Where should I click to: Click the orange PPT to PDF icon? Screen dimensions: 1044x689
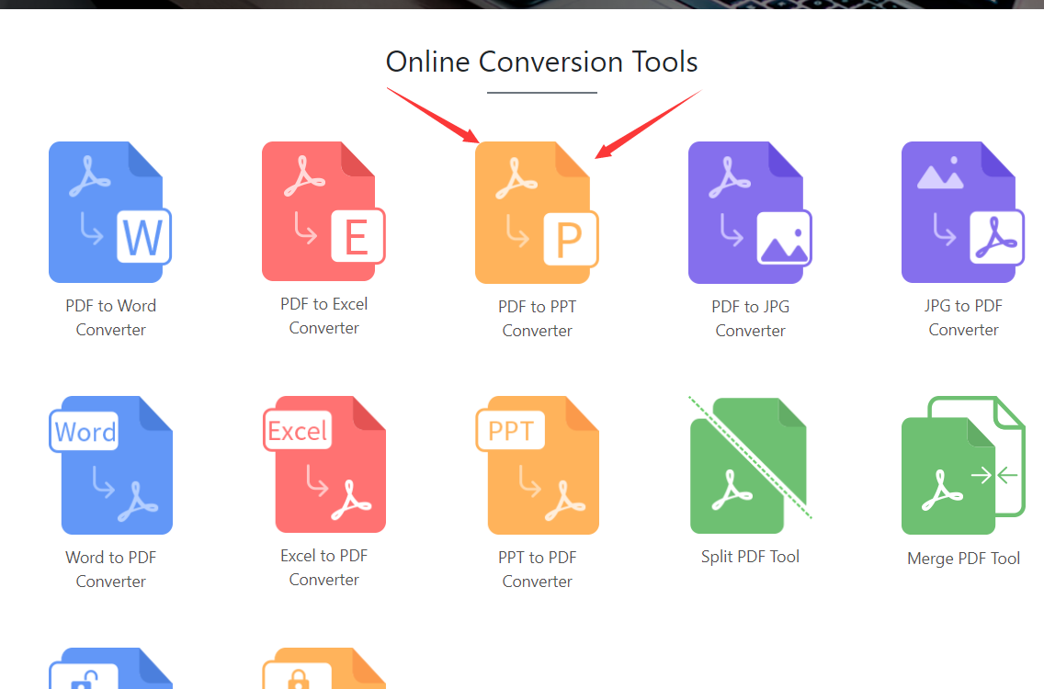pos(537,465)
